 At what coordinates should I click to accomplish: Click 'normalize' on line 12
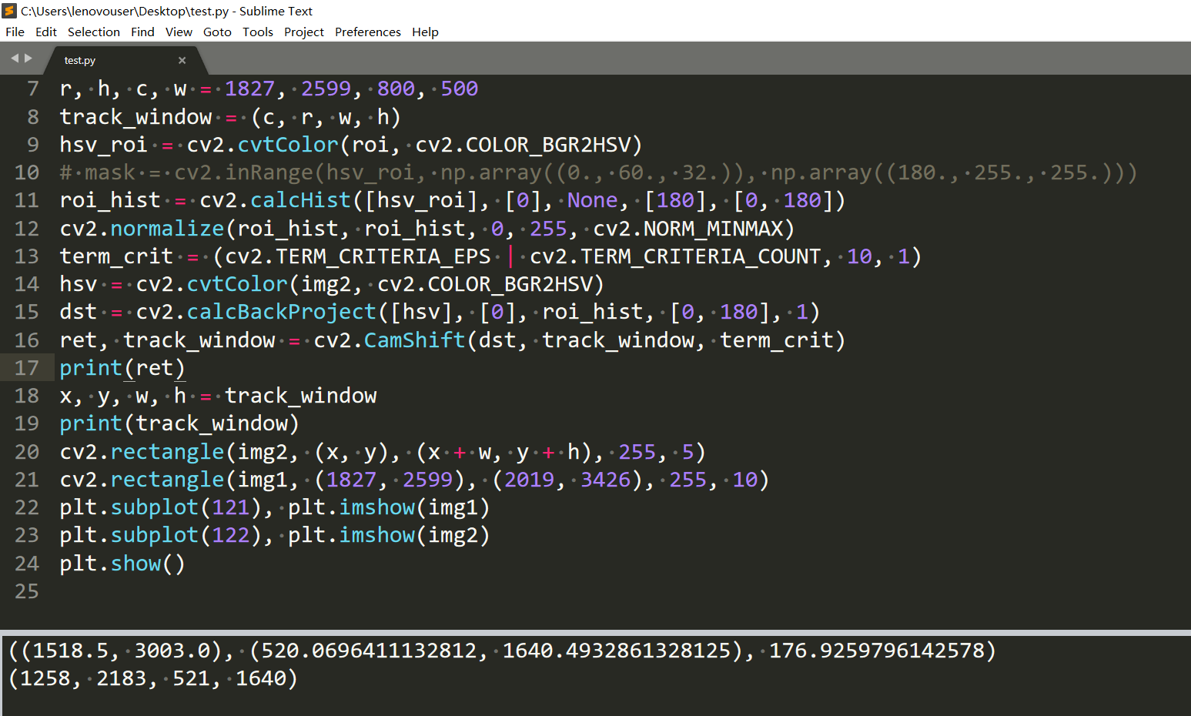[x=167, y=229]
